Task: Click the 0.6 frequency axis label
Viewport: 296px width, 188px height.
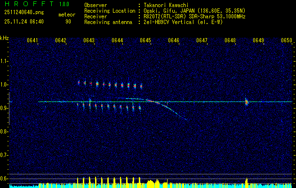Action: pos(5,179)
